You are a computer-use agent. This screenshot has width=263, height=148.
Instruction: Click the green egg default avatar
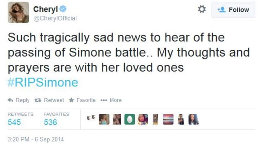pyautogui.click(x=129, y=119)
